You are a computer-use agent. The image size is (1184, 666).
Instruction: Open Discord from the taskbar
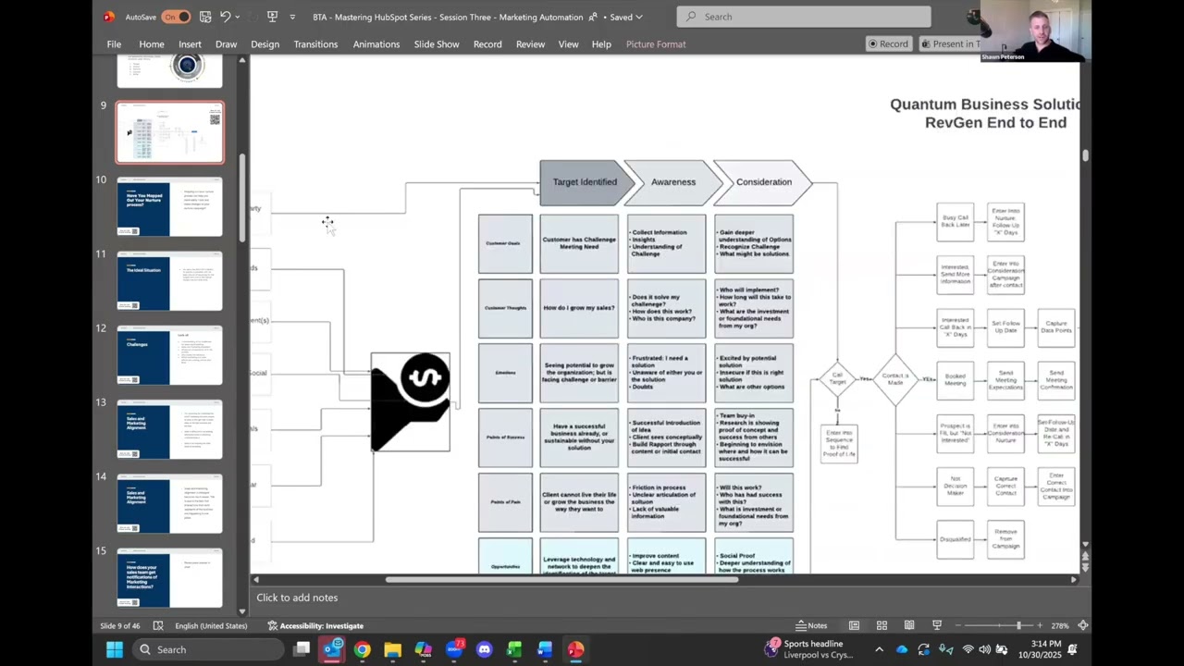point(484,649)
